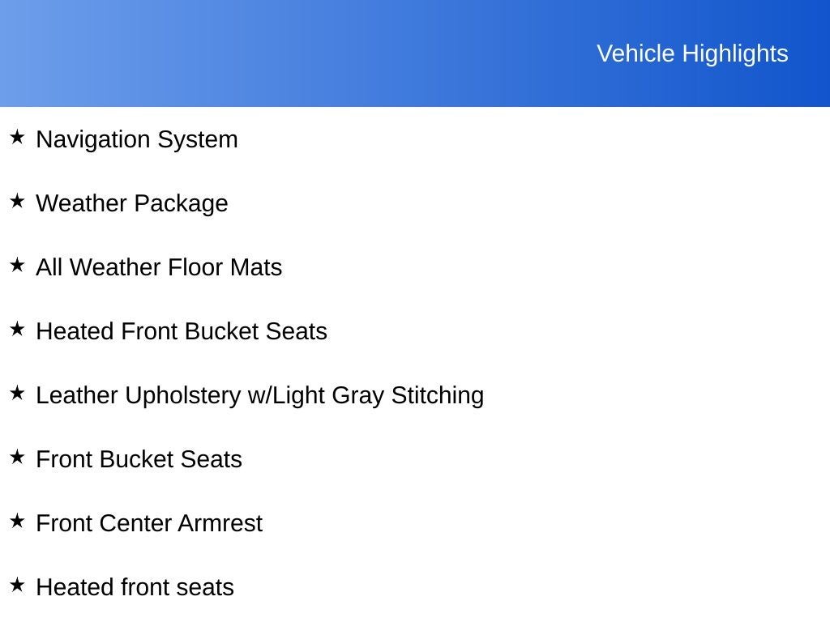Screen dimensions: 830x622
Task: Select Leather Upholstery w/Light Gray Stitching
Action: pyautogui.click(x=260, y=396)
